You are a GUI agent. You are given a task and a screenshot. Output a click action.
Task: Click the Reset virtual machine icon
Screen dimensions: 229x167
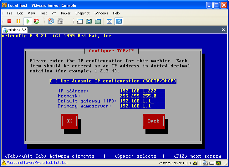point(37,21)
